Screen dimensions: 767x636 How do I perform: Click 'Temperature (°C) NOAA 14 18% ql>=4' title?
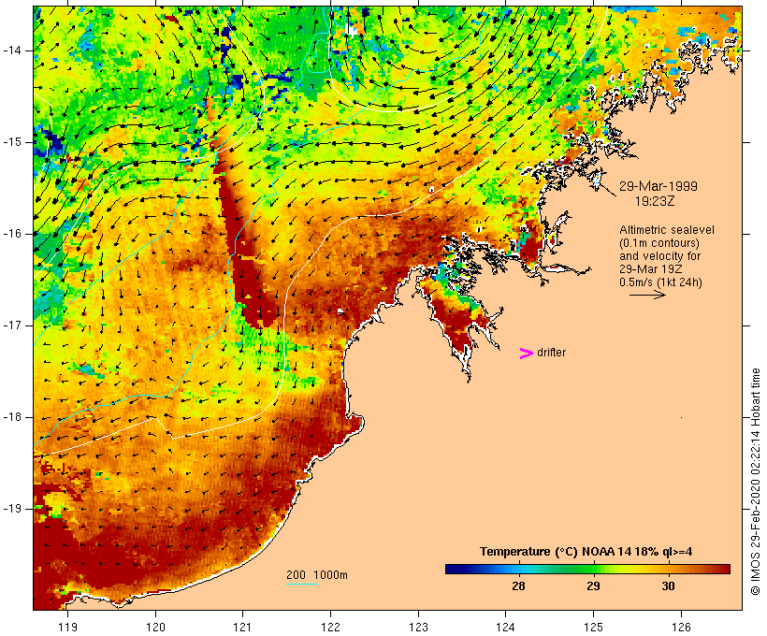point(586,552)
